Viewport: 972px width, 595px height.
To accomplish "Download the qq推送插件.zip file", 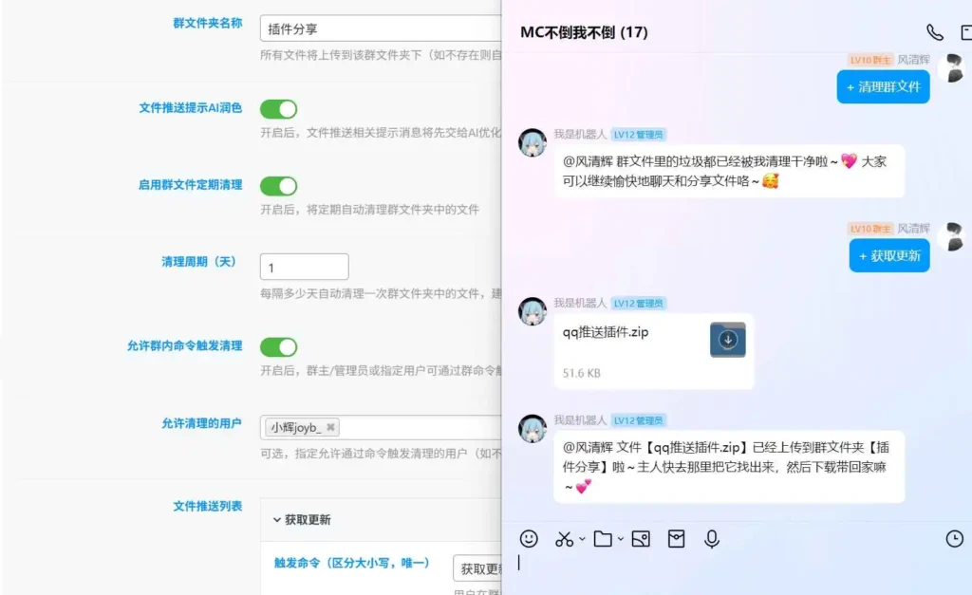I will [x=728, y=340].
